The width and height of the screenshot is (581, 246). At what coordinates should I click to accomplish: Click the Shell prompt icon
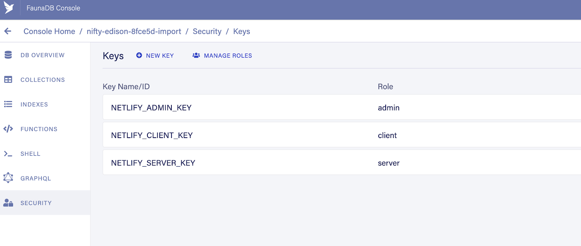tap(8, 154)
